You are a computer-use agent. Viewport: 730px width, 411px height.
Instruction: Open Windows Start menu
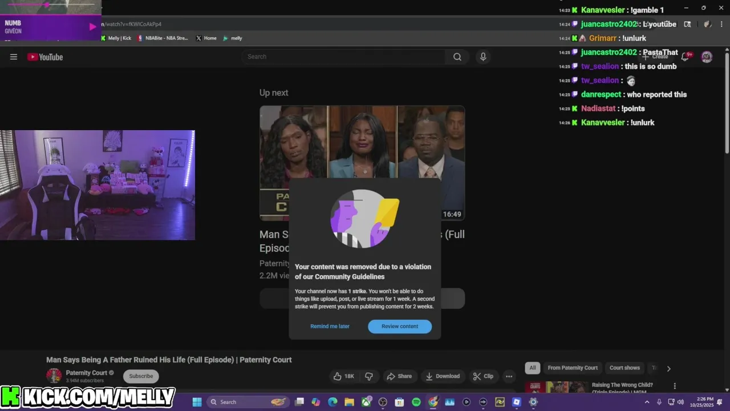(197, 402)
